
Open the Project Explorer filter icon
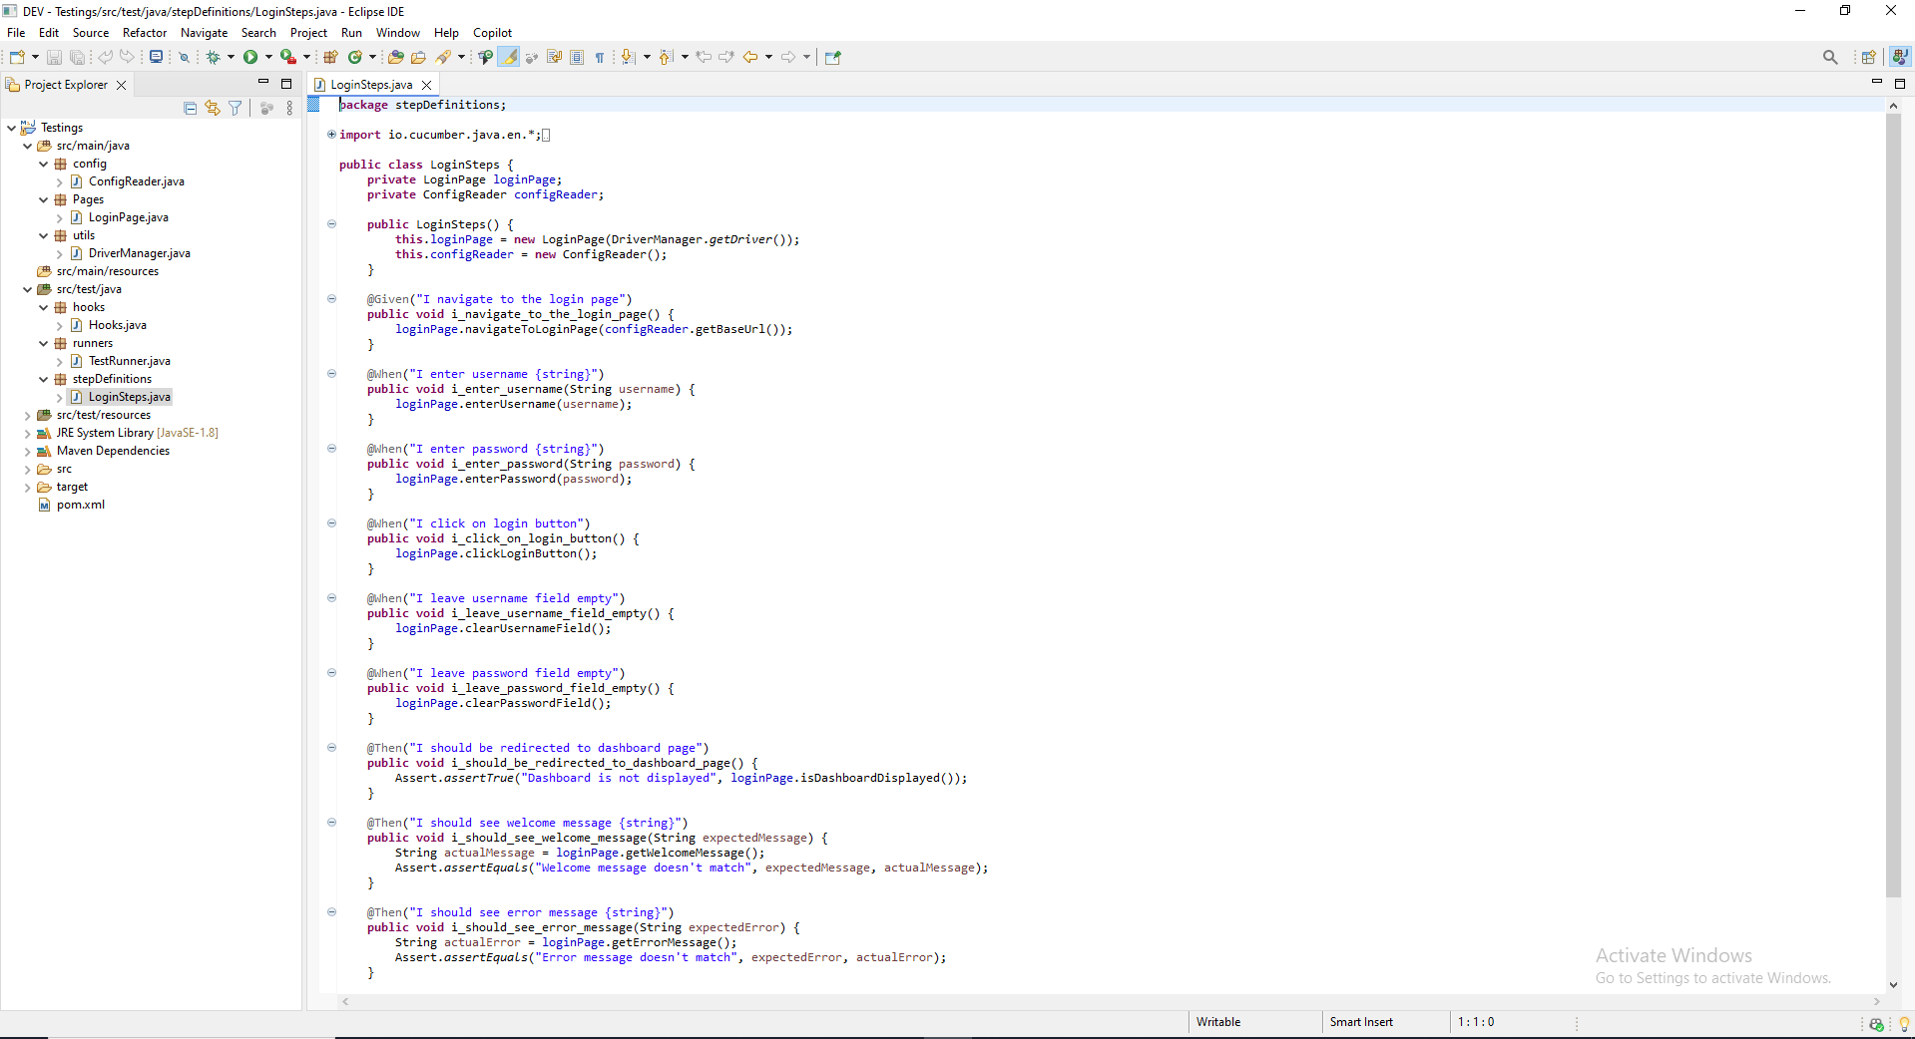[x=235, y=108]
